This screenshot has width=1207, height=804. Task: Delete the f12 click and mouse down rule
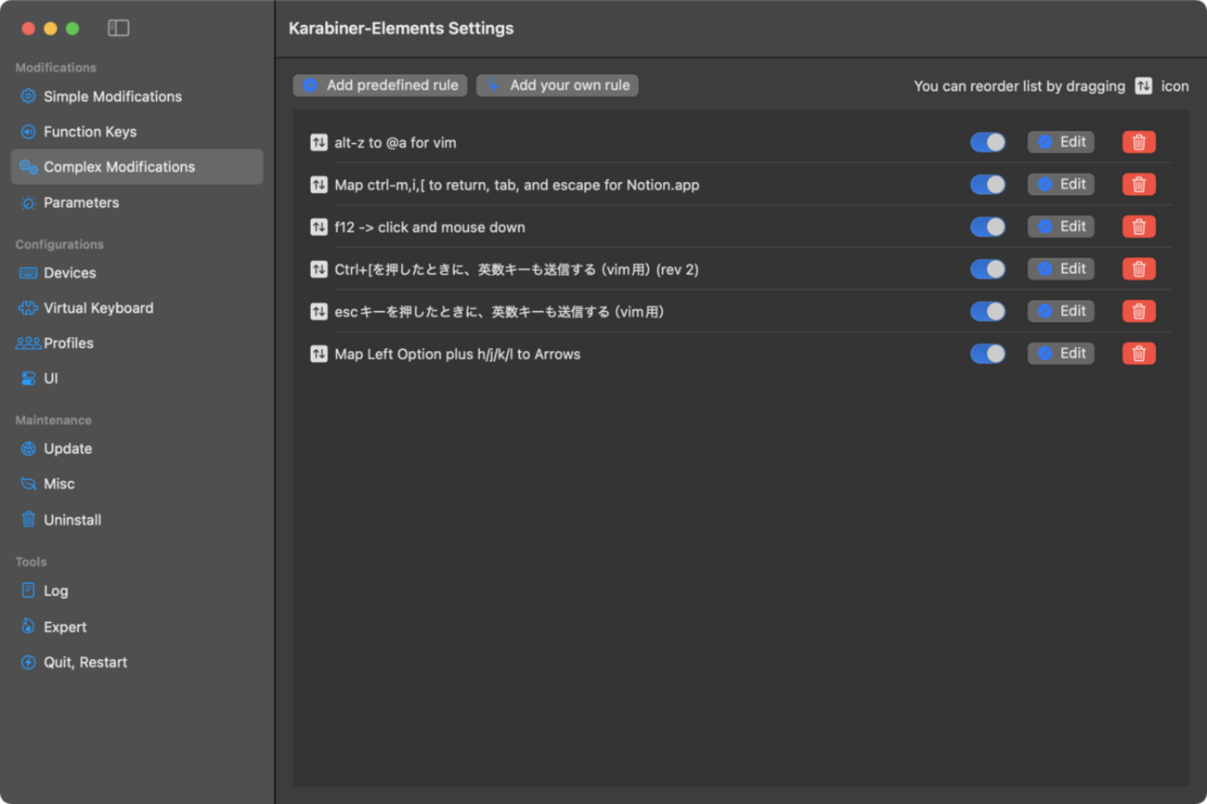click(x=1138, y=227)
